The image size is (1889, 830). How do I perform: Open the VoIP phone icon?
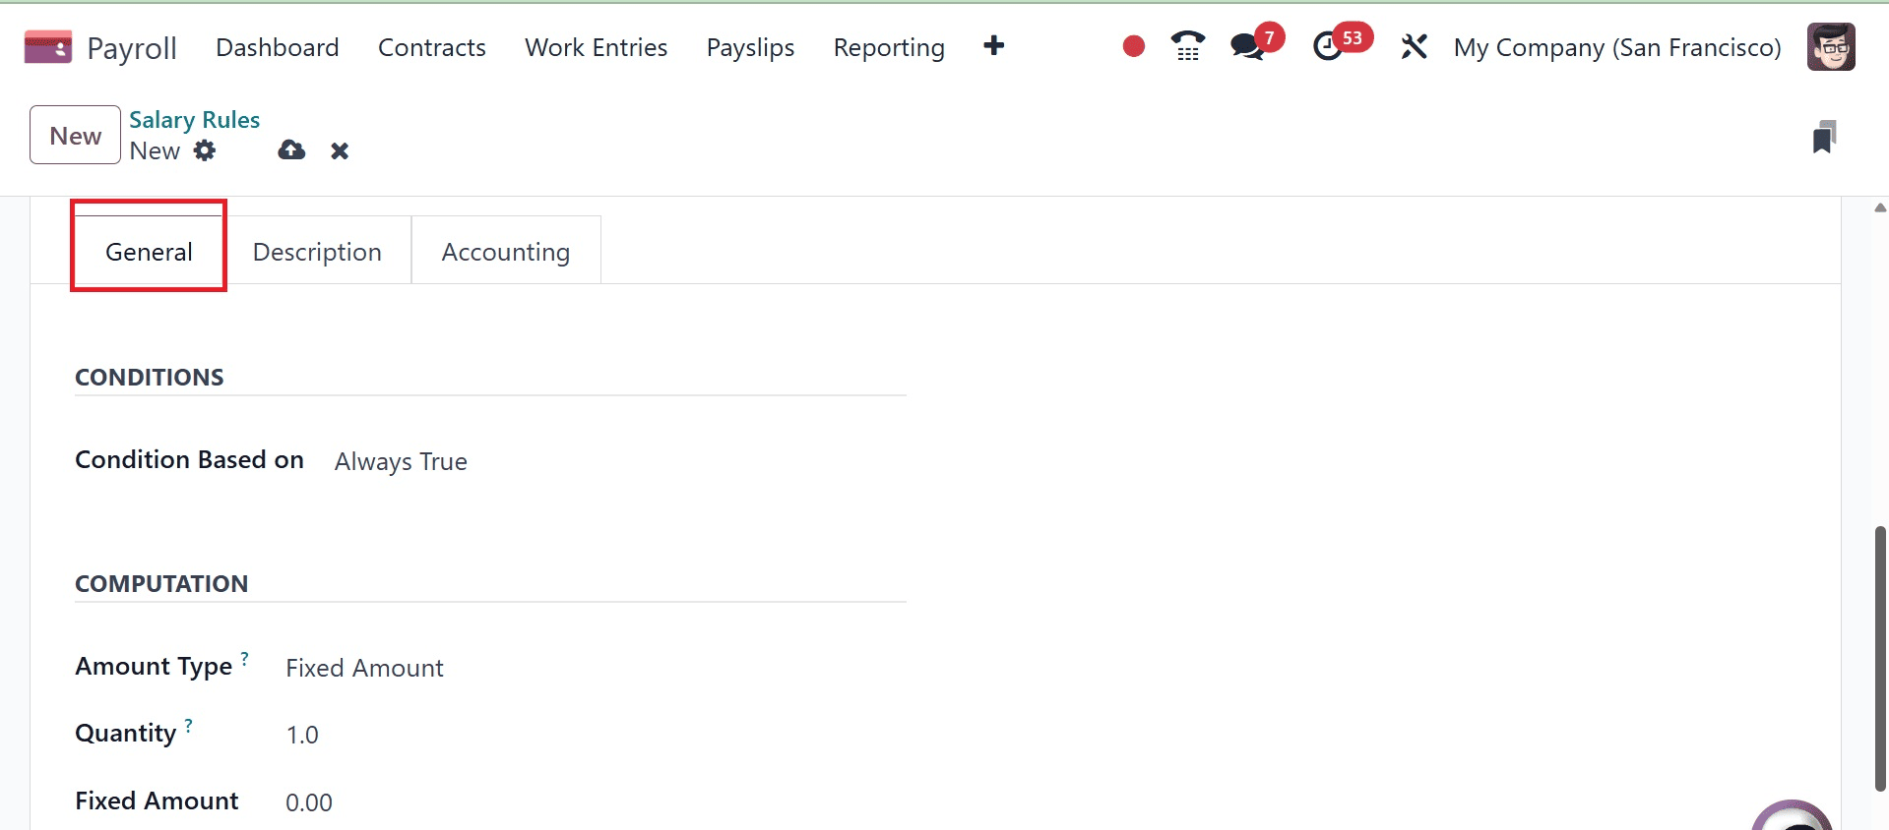[1188, 46]
